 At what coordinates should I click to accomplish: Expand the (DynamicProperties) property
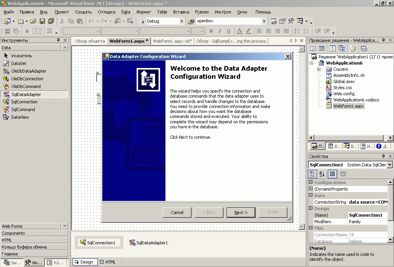[x=311, y=189]
